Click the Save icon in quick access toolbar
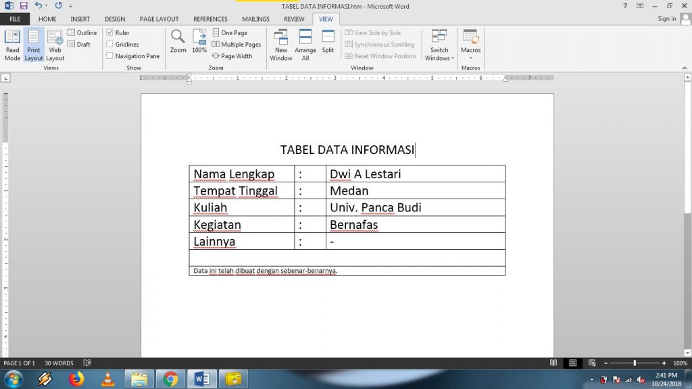This screenshot has height=389, width=692. [24, 5]
